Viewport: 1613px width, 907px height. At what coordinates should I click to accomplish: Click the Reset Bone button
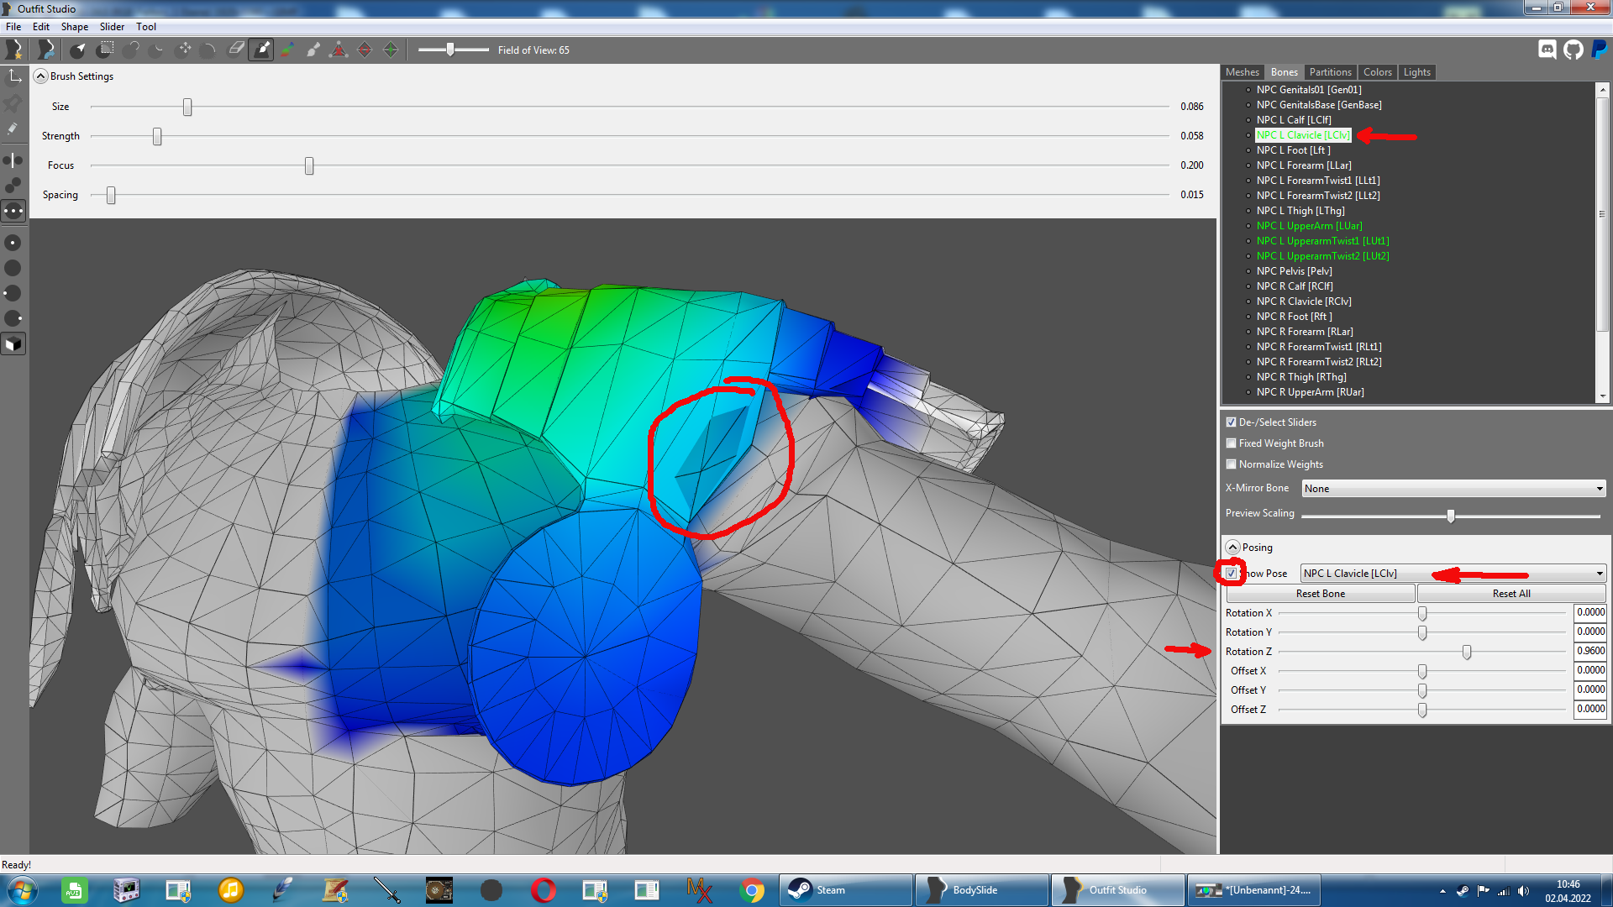click(1321, 594)
